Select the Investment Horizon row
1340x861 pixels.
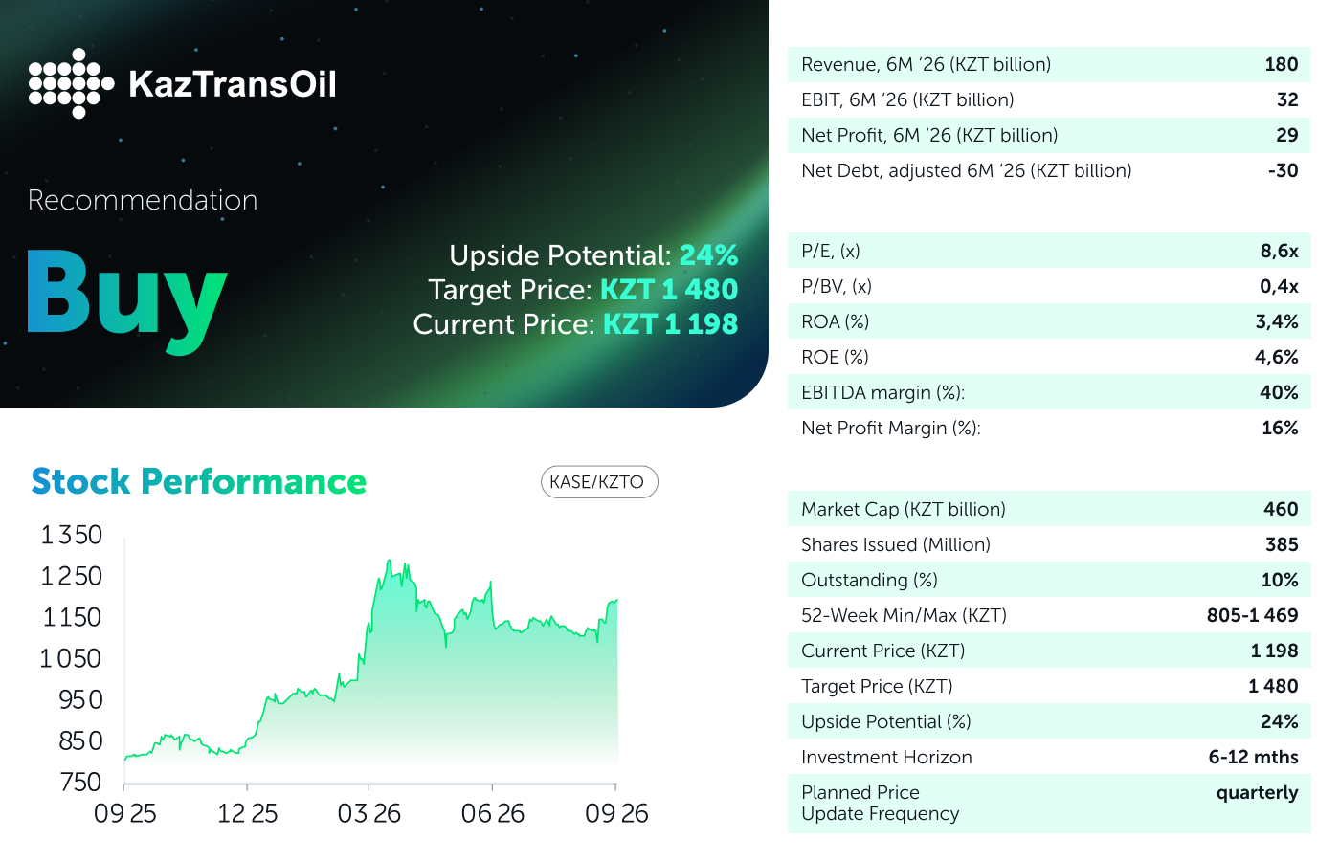click(1049, 757)
